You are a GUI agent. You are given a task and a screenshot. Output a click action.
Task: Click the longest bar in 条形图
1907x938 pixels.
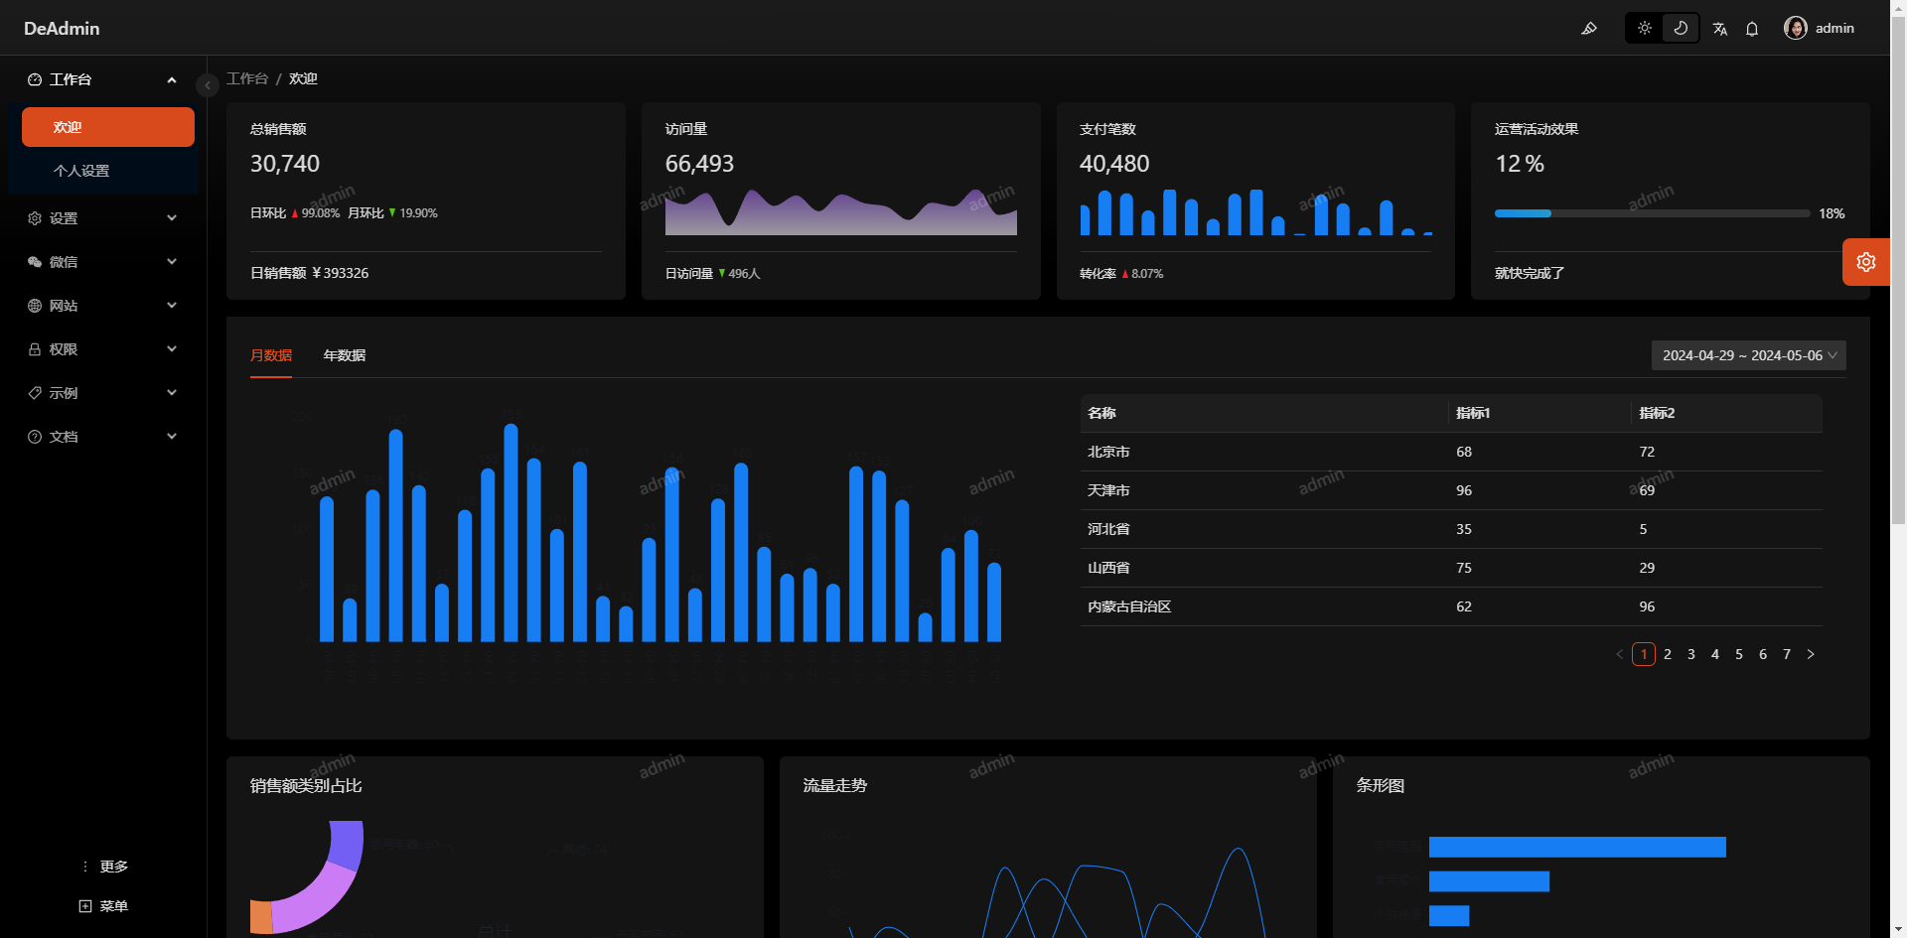click(x=1577, y=847)
